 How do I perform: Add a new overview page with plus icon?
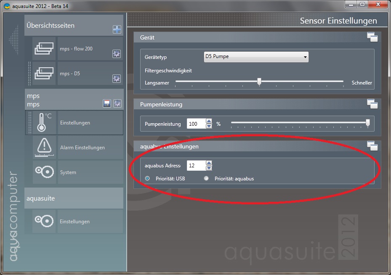[x=117, y=29]
